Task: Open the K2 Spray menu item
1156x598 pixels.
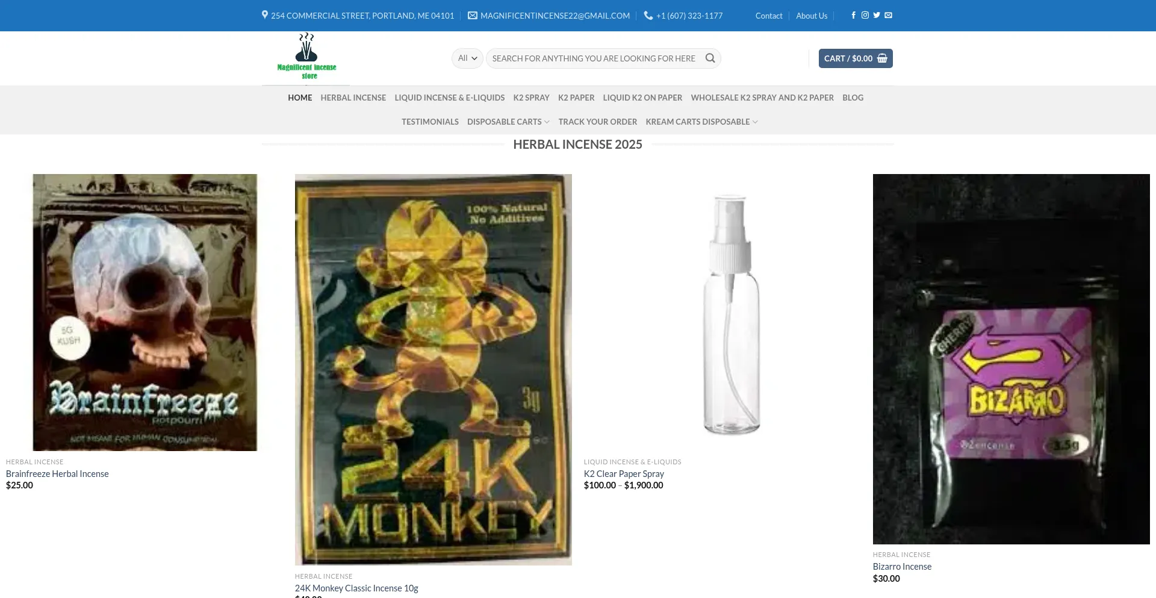Action: coord(531,98)
